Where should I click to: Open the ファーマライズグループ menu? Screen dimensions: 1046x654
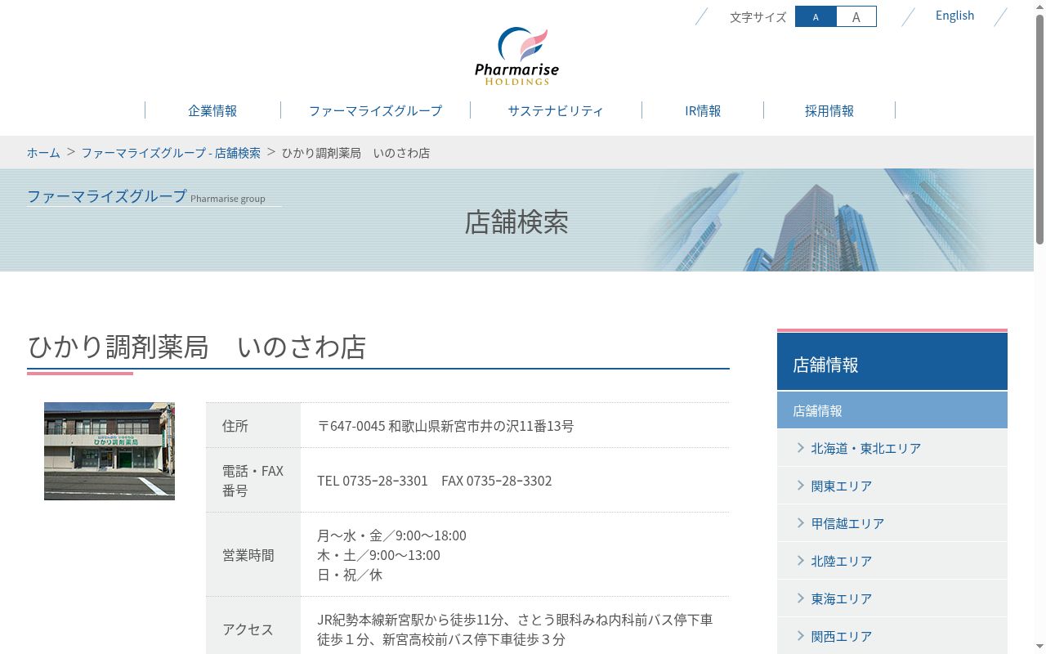pos(375,110)
